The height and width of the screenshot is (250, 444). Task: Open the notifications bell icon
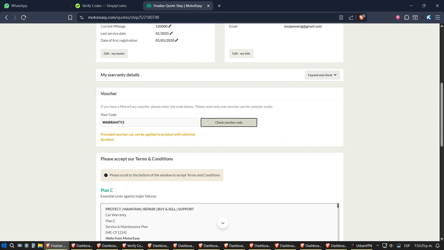(437, 246)
